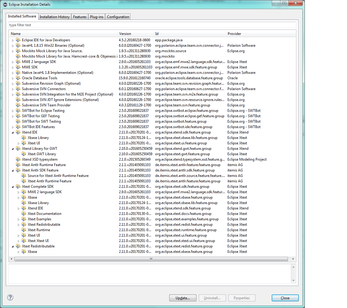The width and height of the screenshot is (347, 308).
Task: Sort by the Version column header
Action: [135, 34]
